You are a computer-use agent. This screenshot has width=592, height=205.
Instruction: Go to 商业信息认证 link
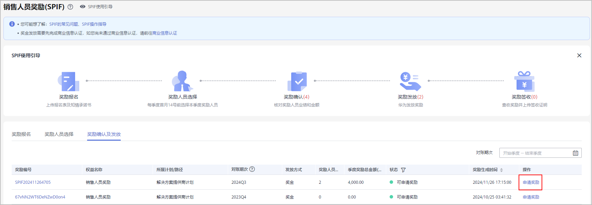tap(165, 33)
